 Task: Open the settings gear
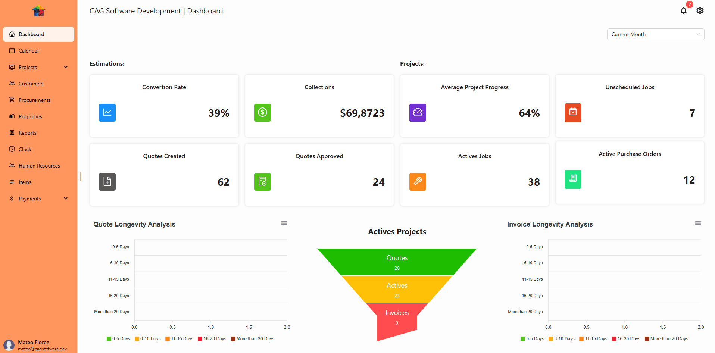[x=700, y=10]
